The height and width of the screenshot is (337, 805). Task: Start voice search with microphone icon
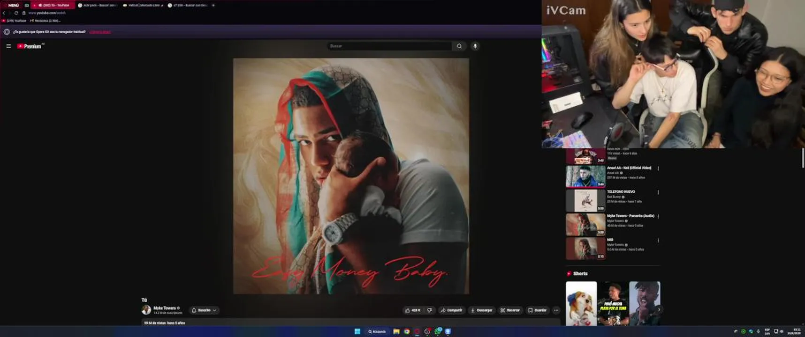(x=475, y=46)
